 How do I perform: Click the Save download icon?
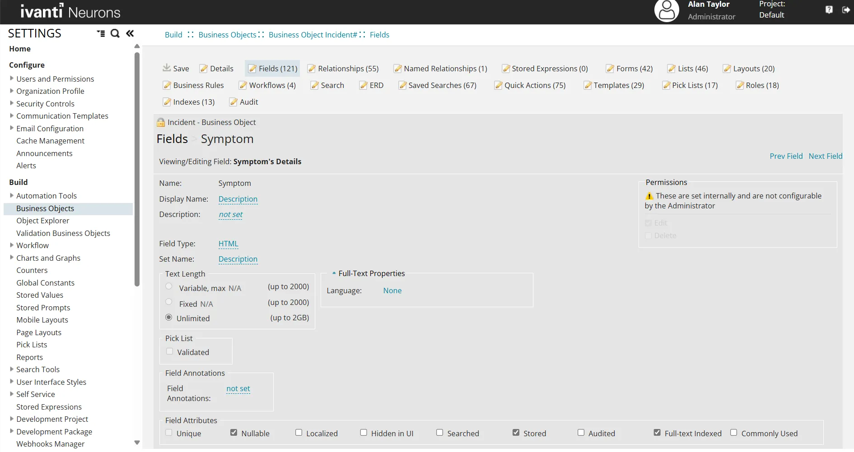pyautogui.click(x=167, y=68)
